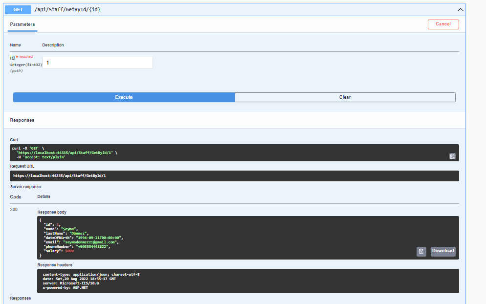Cancel editing the parameters
This screenshot has height=304, width=486.
pyautogui.click(x=443, y=24)
